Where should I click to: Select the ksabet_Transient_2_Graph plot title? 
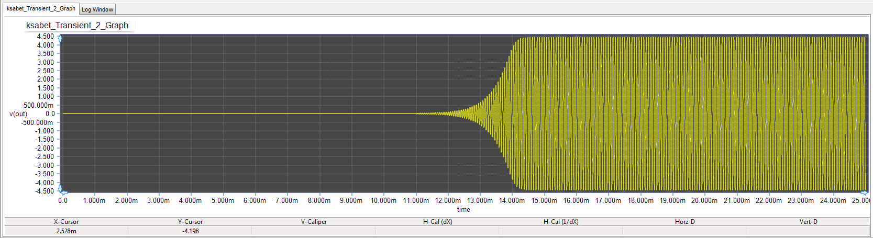[77, 25]
